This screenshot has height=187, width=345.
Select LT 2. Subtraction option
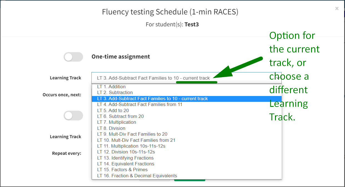pos(115,93)
